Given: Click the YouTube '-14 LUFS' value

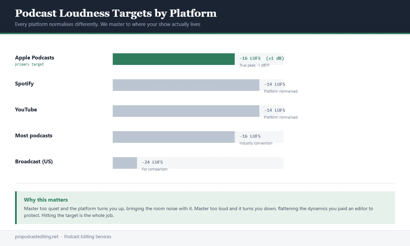Looking at the screenshot, I should click(274, 110).
